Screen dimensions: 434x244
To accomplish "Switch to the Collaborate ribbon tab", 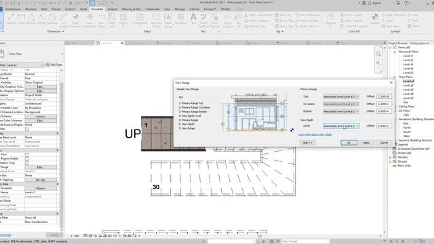I will [x=152, y=9].
